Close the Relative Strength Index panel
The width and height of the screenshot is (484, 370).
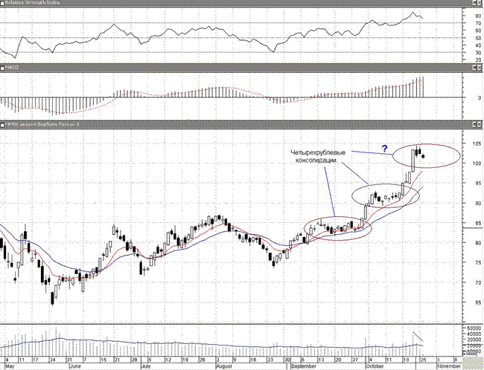(480, 3)
